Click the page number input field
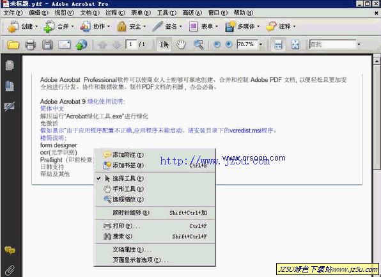This screenshot has width=381, height=277. tap(131, 45)
